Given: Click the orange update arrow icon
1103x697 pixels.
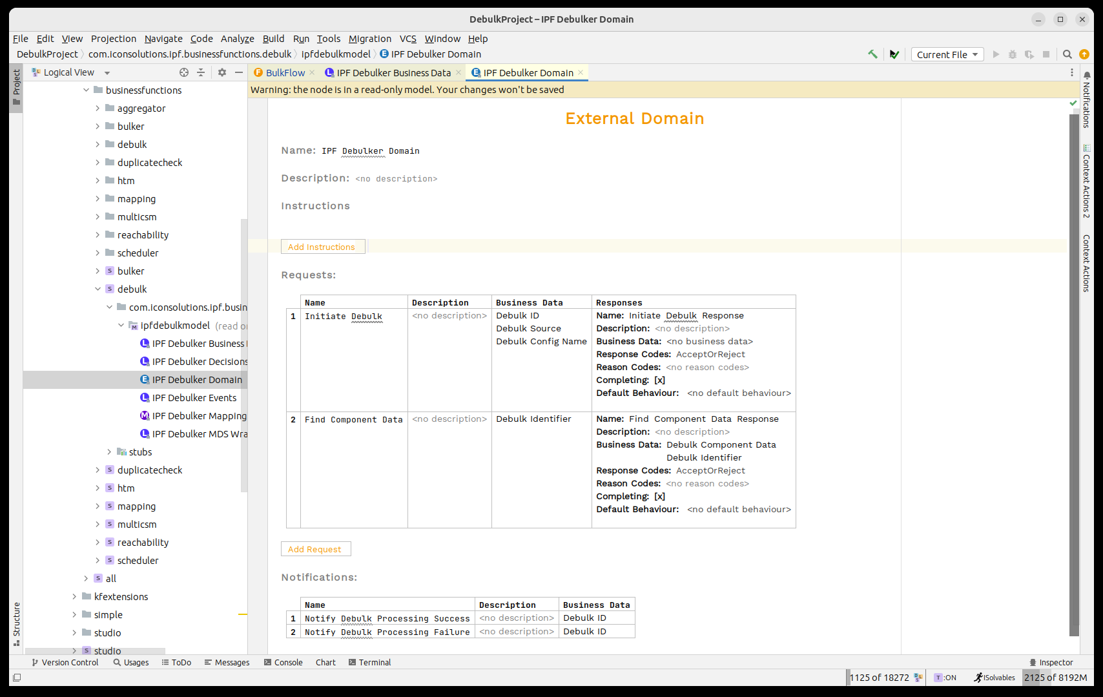Looking at the screenshot, I should [x=1084, y=54].
